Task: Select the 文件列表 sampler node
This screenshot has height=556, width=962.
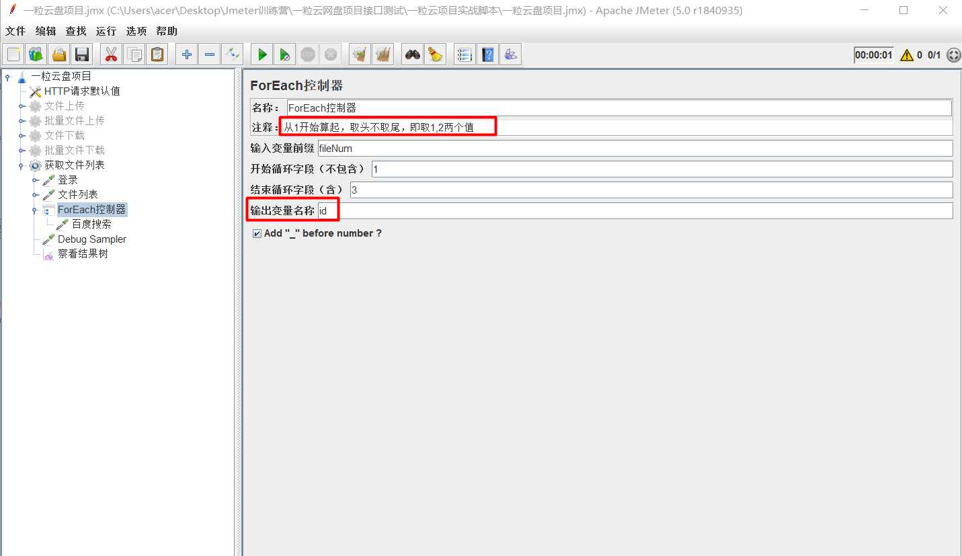Action: [78, 195]
